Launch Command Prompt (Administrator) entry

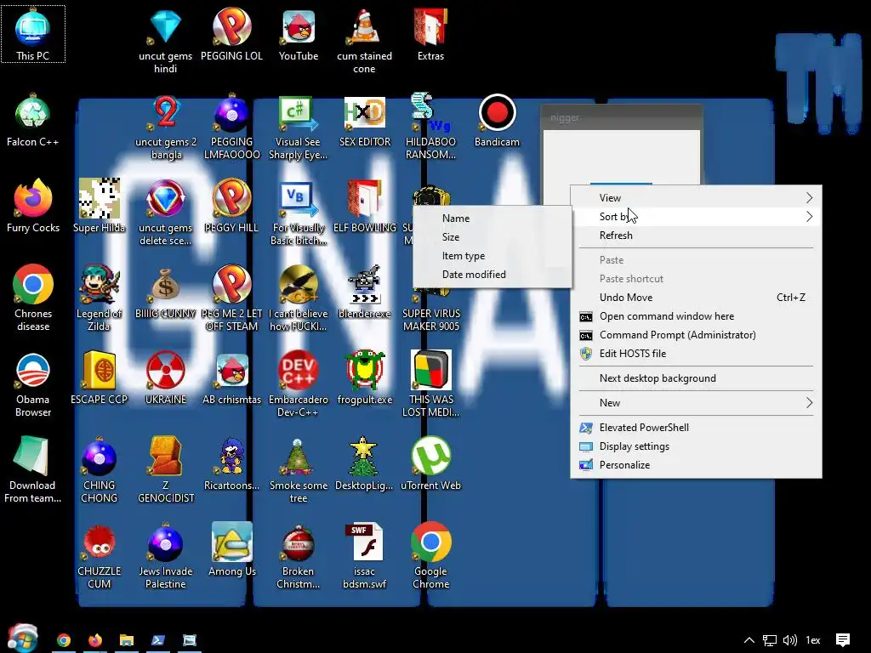[x=696, y=335]
